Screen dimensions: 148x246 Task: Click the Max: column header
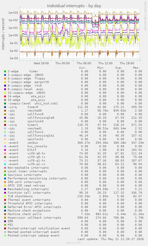[x=136, y=68]
